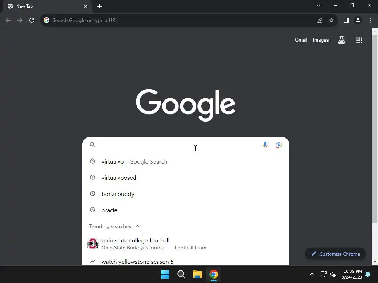Viewport: 378px width, 283px height.
Task: Open File Explorer from the taskbar
Action: 197,274
